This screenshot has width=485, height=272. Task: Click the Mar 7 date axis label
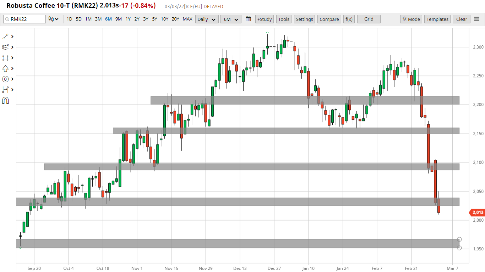[x=452, y=268]
